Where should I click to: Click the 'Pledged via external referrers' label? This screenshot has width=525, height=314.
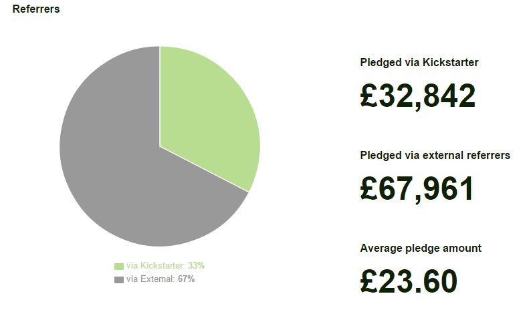435,156
